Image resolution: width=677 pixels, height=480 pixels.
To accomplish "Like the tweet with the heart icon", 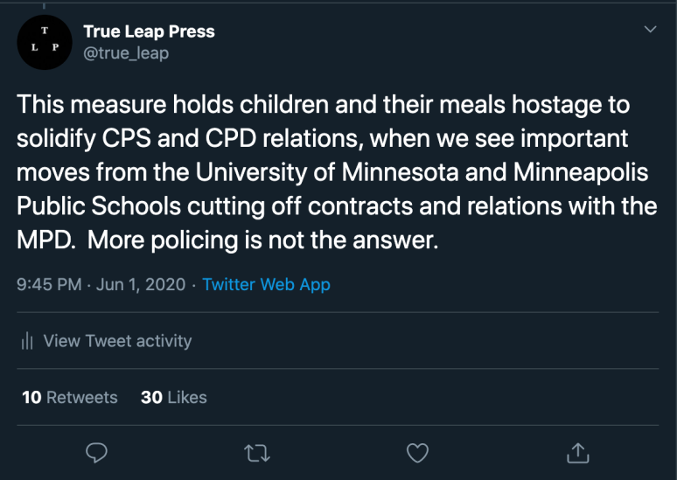I will 418,452.
